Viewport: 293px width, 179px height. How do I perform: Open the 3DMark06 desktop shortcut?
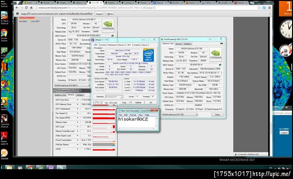pos(4,153)
